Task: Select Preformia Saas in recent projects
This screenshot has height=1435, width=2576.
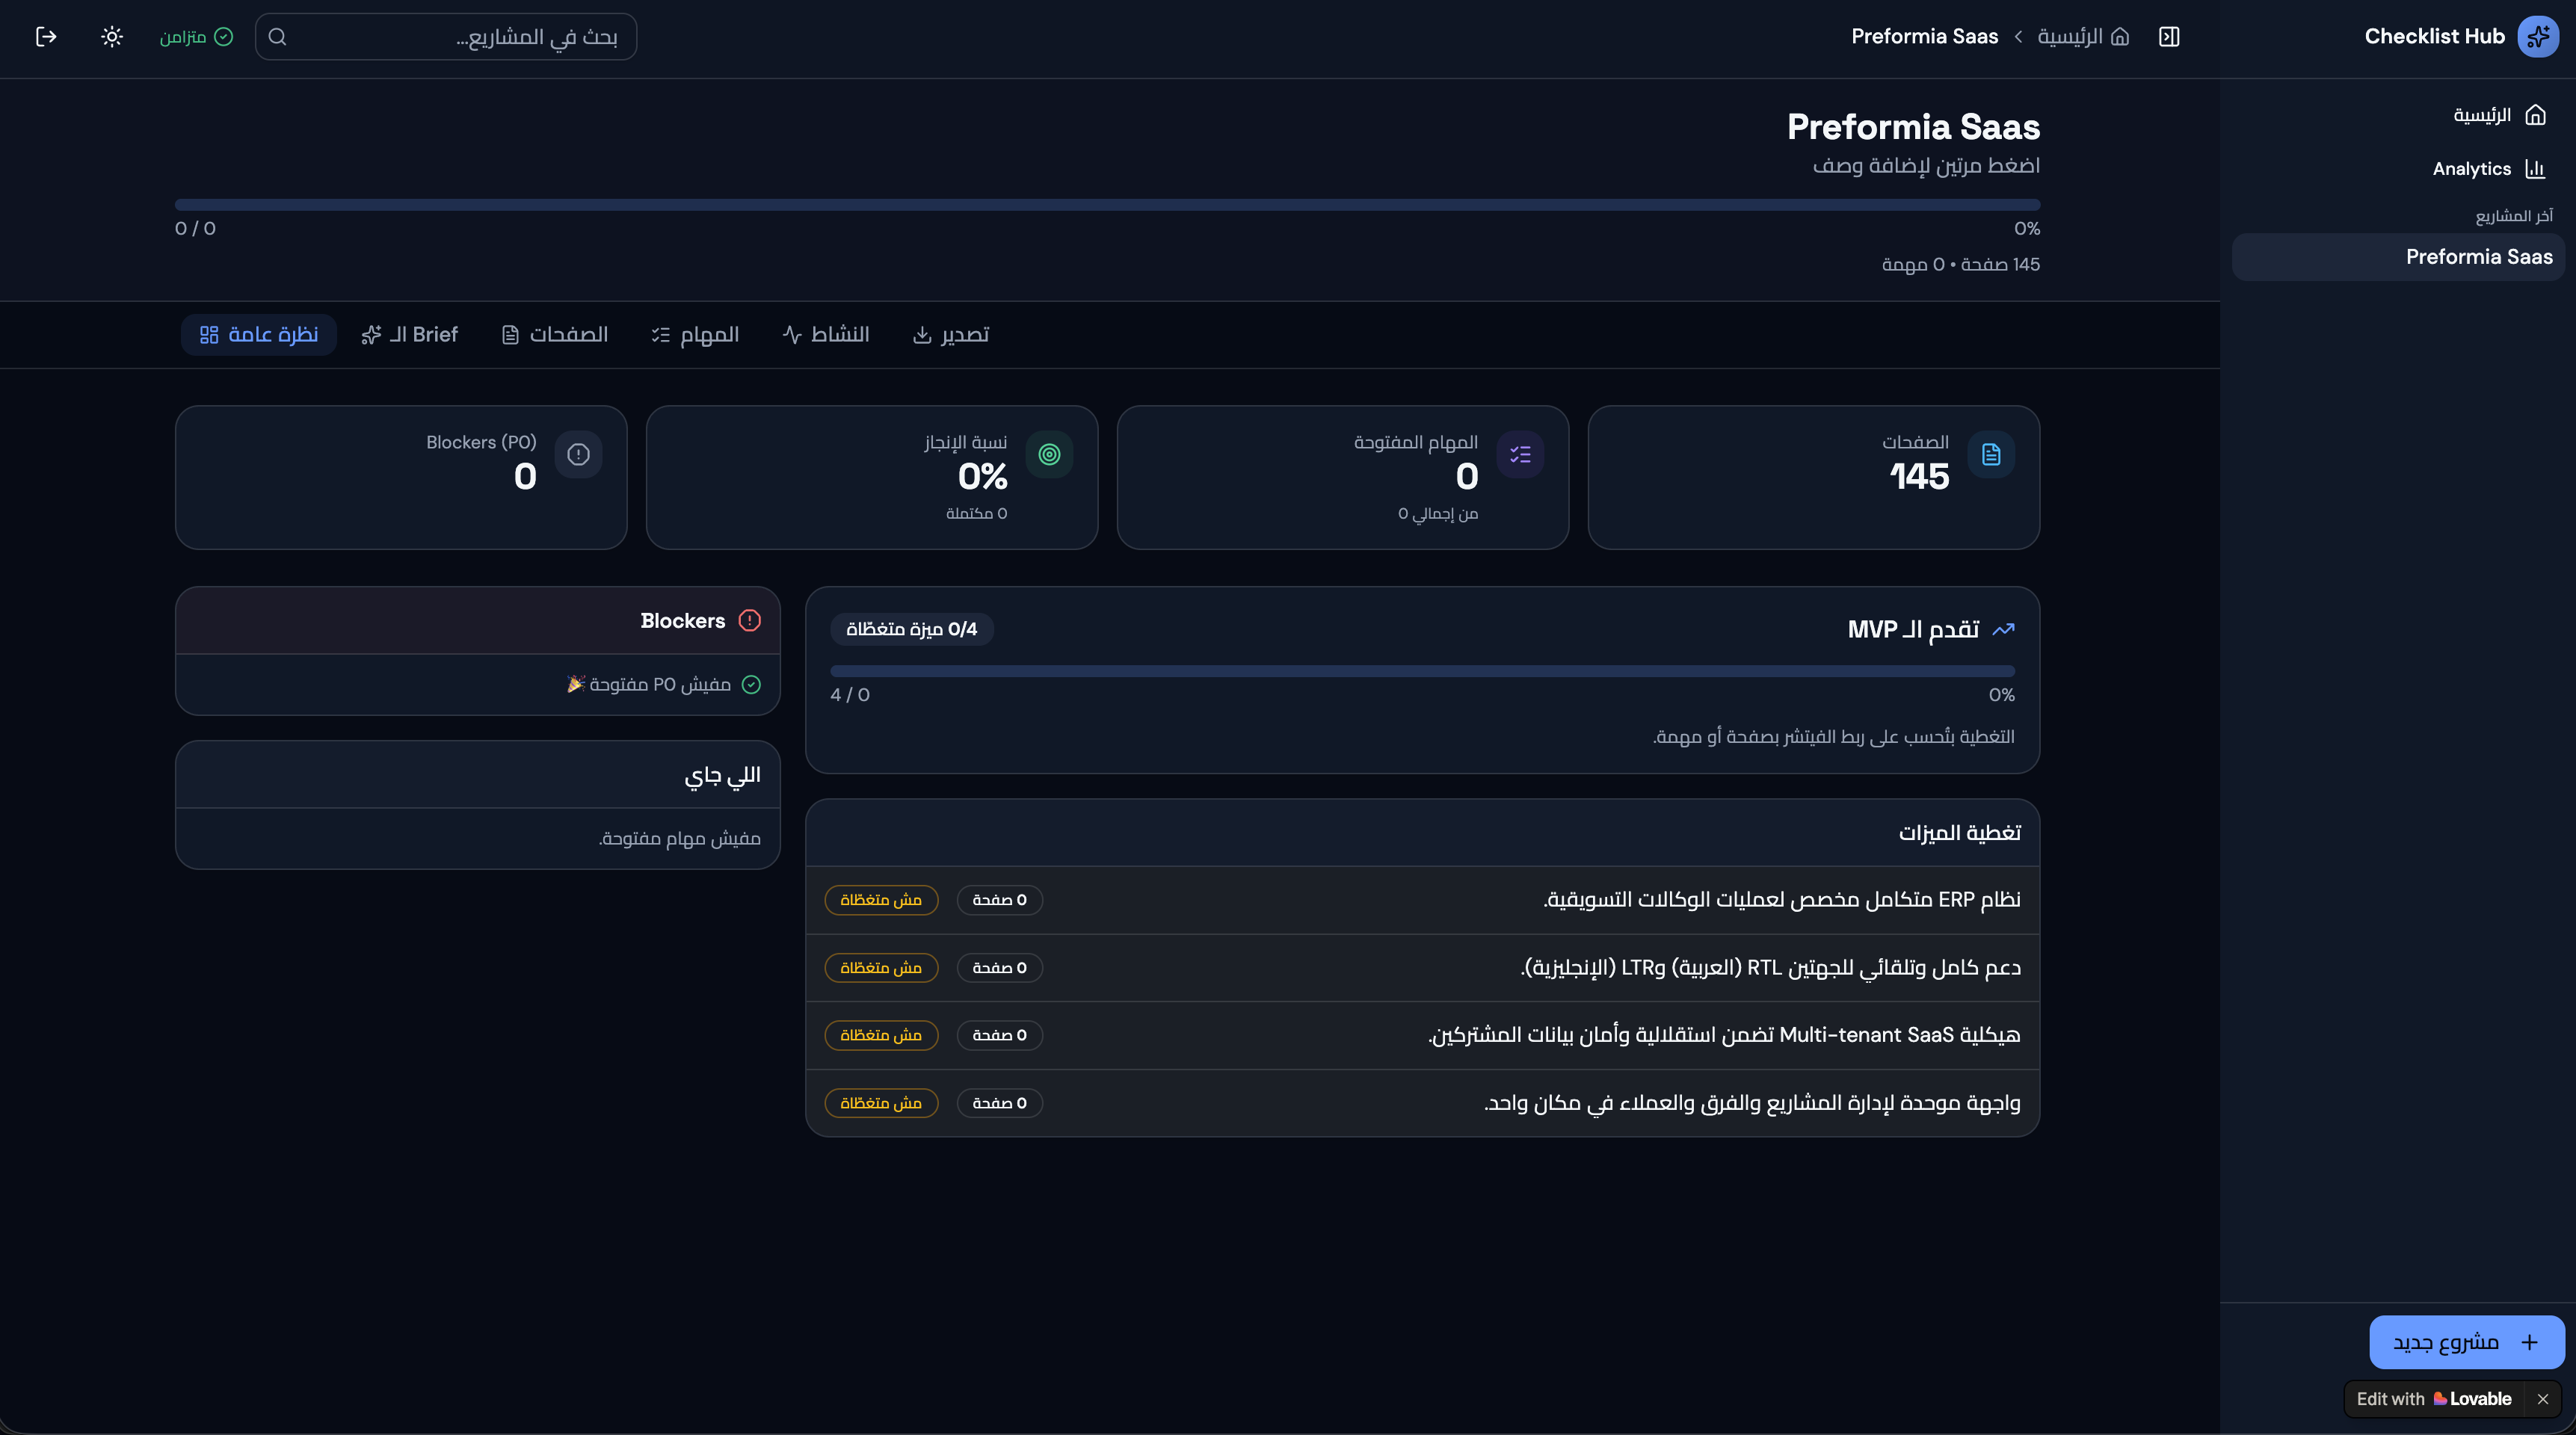Action: click(x=2399, y=257)
